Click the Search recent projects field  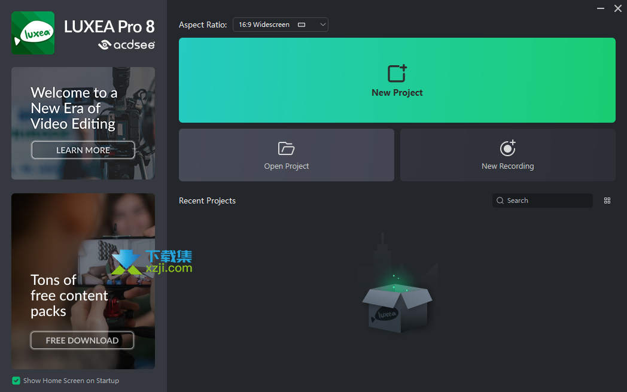(541, 200)
